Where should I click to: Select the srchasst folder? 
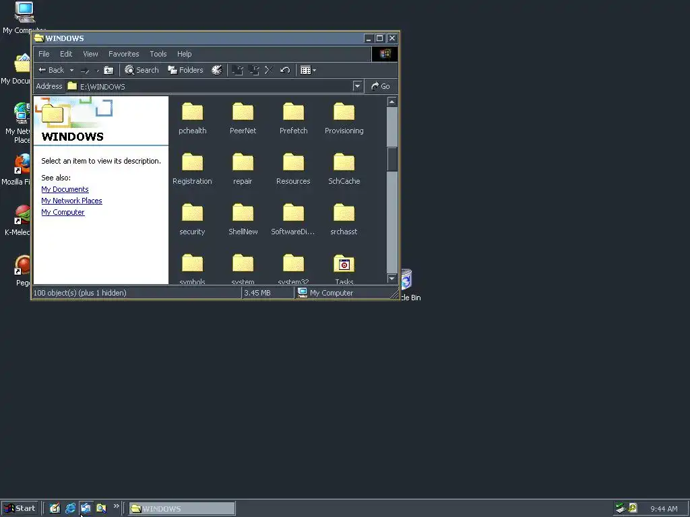(344, 219)
